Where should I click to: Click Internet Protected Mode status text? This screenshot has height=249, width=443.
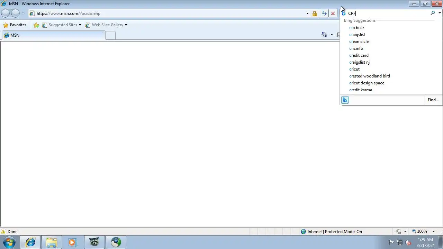(x=335, y=232)
